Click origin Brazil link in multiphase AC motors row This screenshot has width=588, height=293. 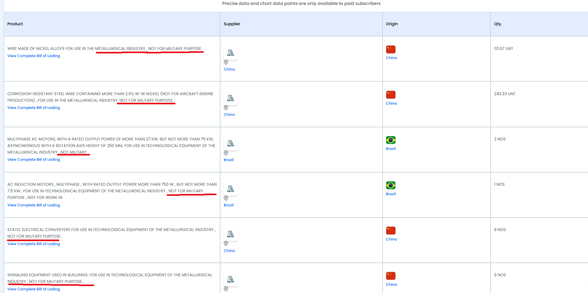point(391,149)
